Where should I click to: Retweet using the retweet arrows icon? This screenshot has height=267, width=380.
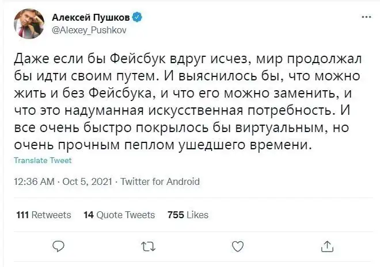(x=147, y=246)
